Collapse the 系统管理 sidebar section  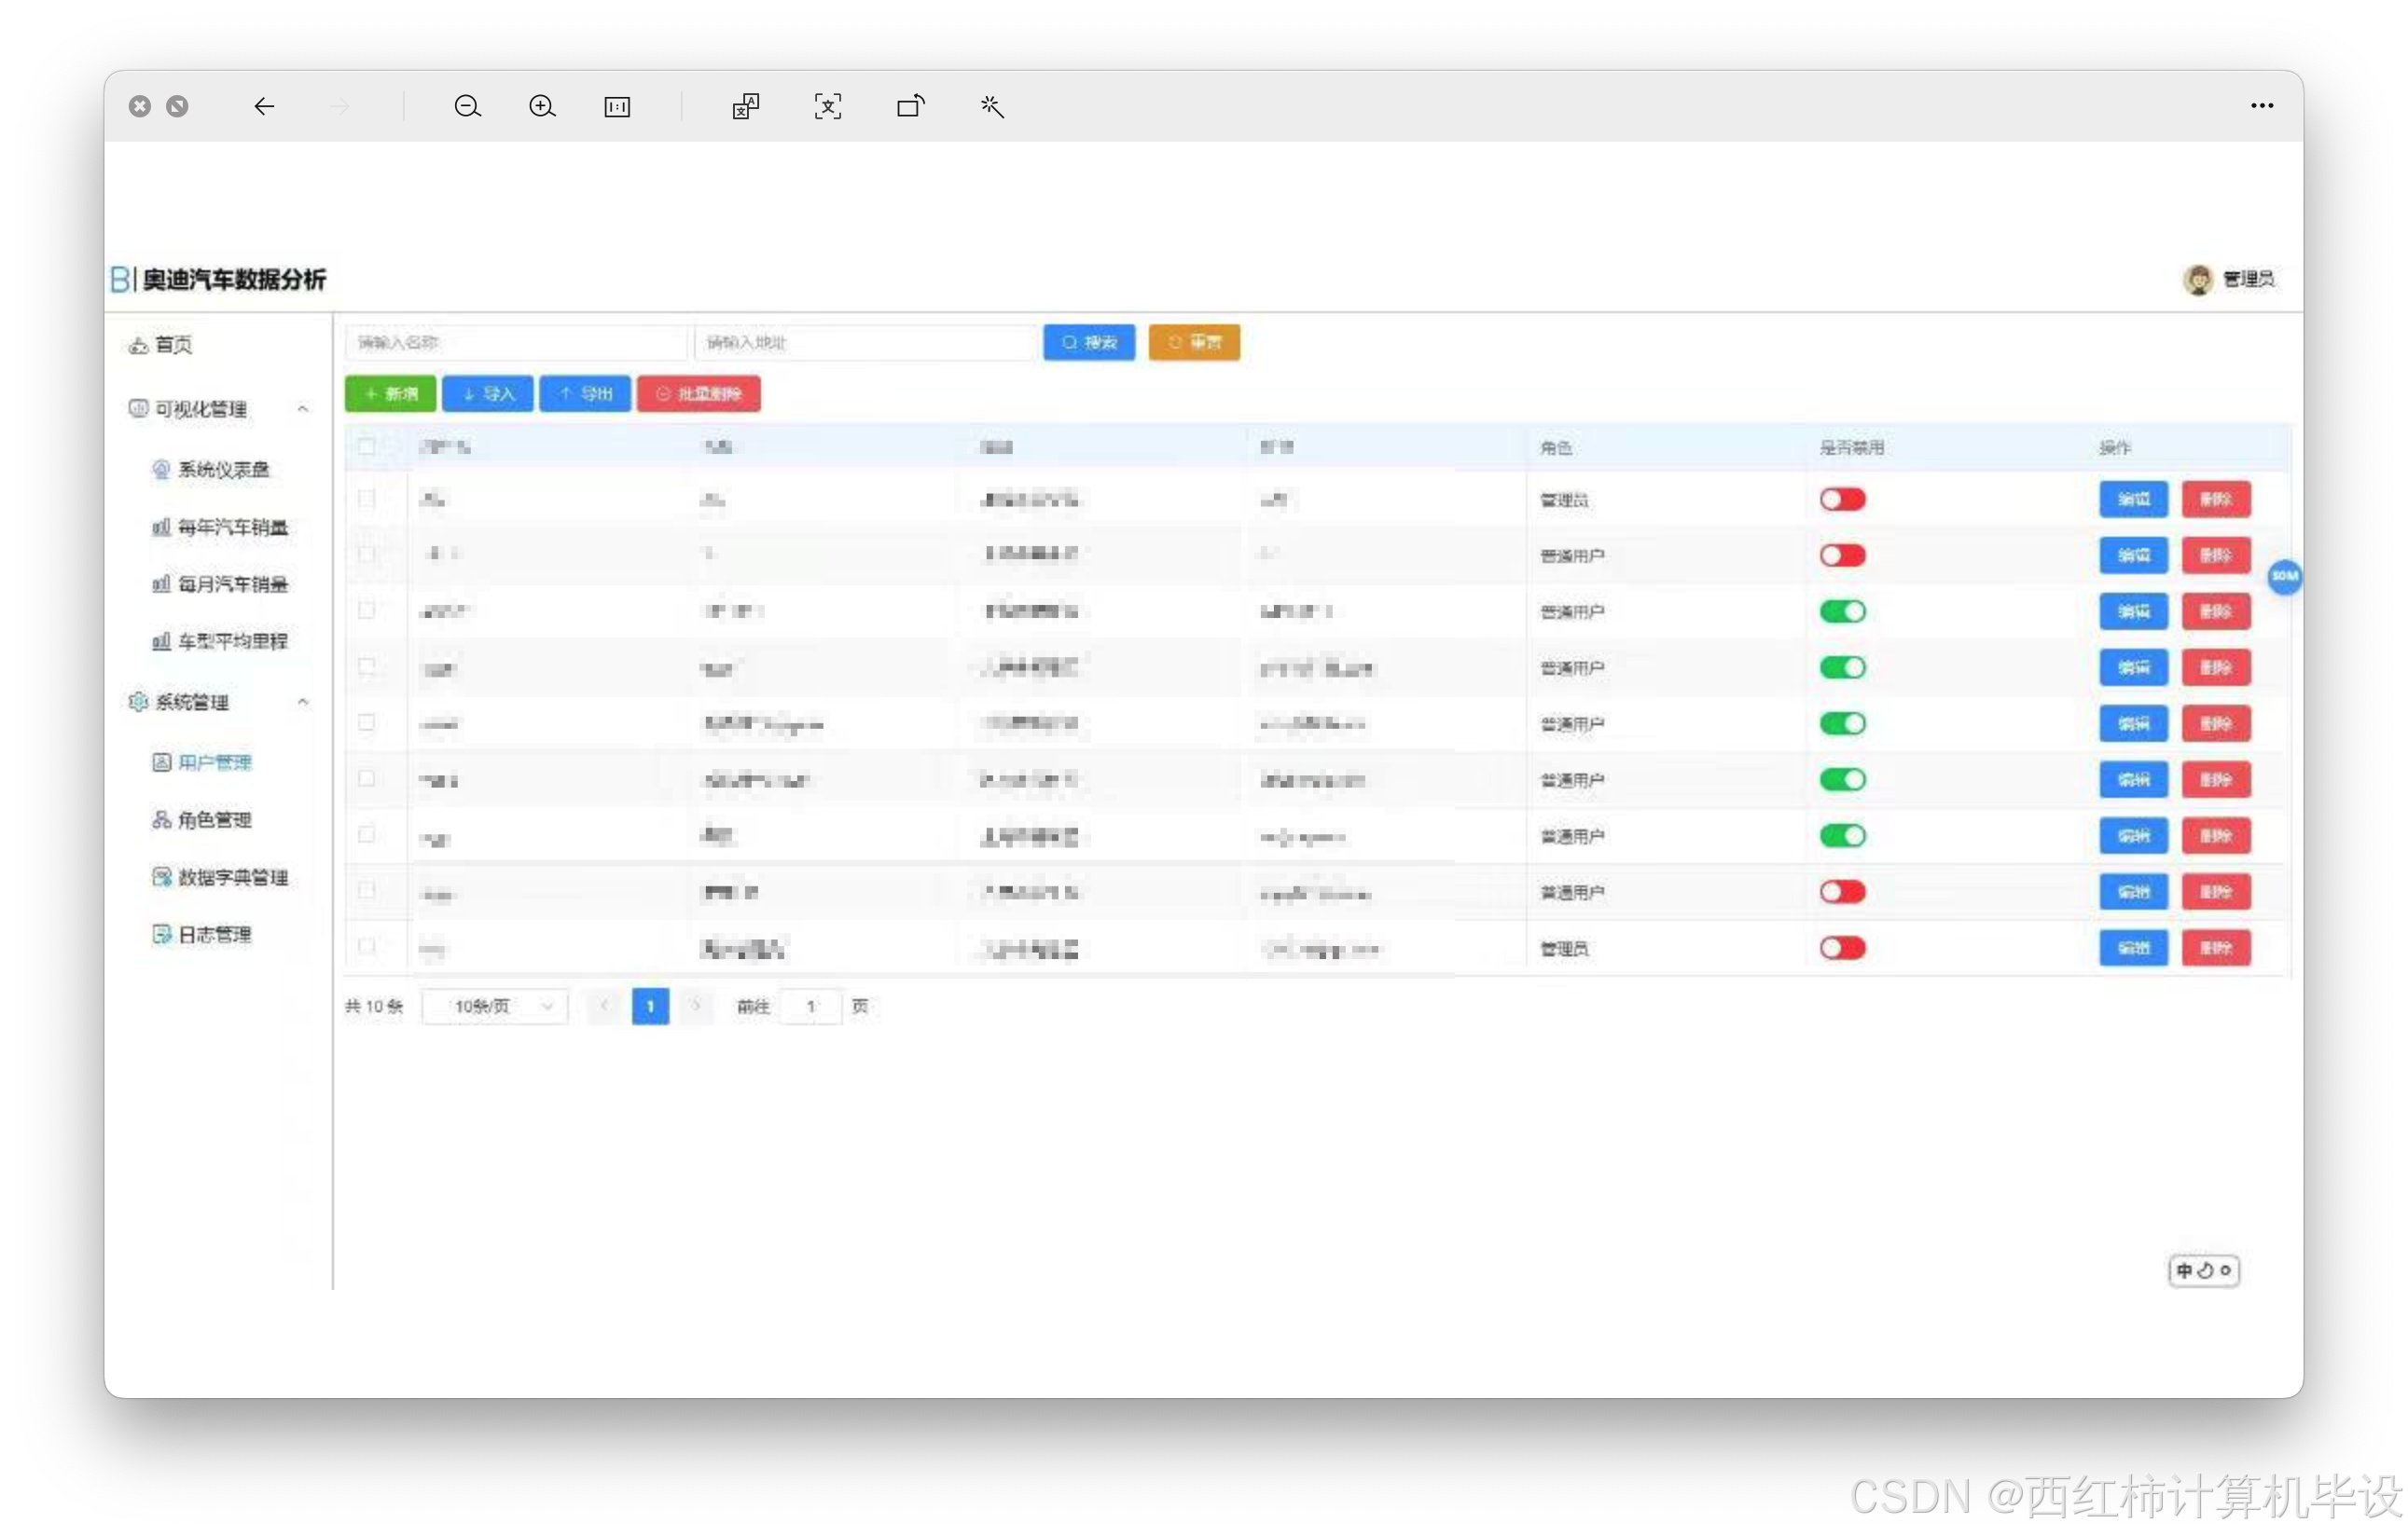(304, 703)
